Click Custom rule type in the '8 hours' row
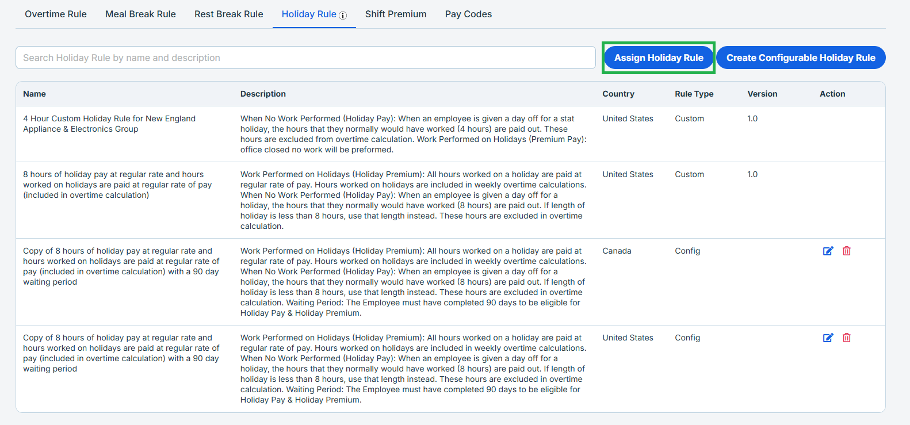 [x=689, y=174]
